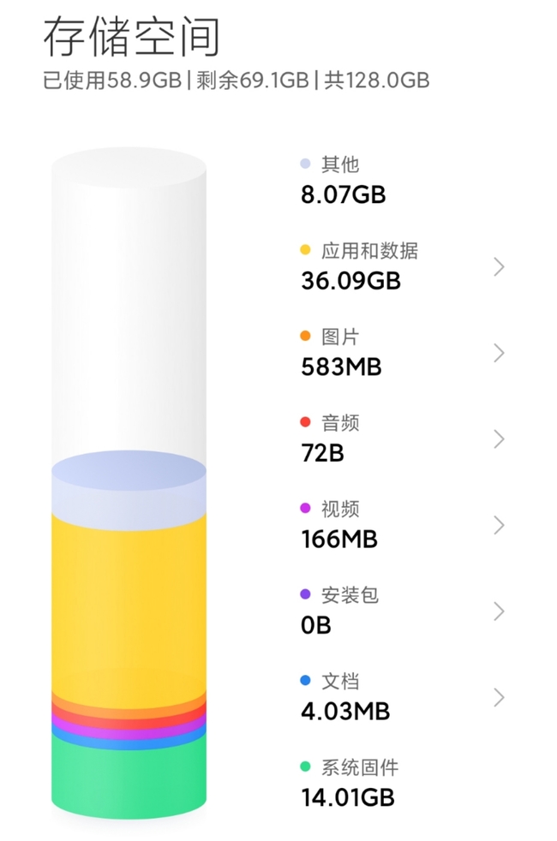Viewport: 557px width, 841px height.
Task: Click the blue dot icon beside 文档
Action: pos(305,680)
